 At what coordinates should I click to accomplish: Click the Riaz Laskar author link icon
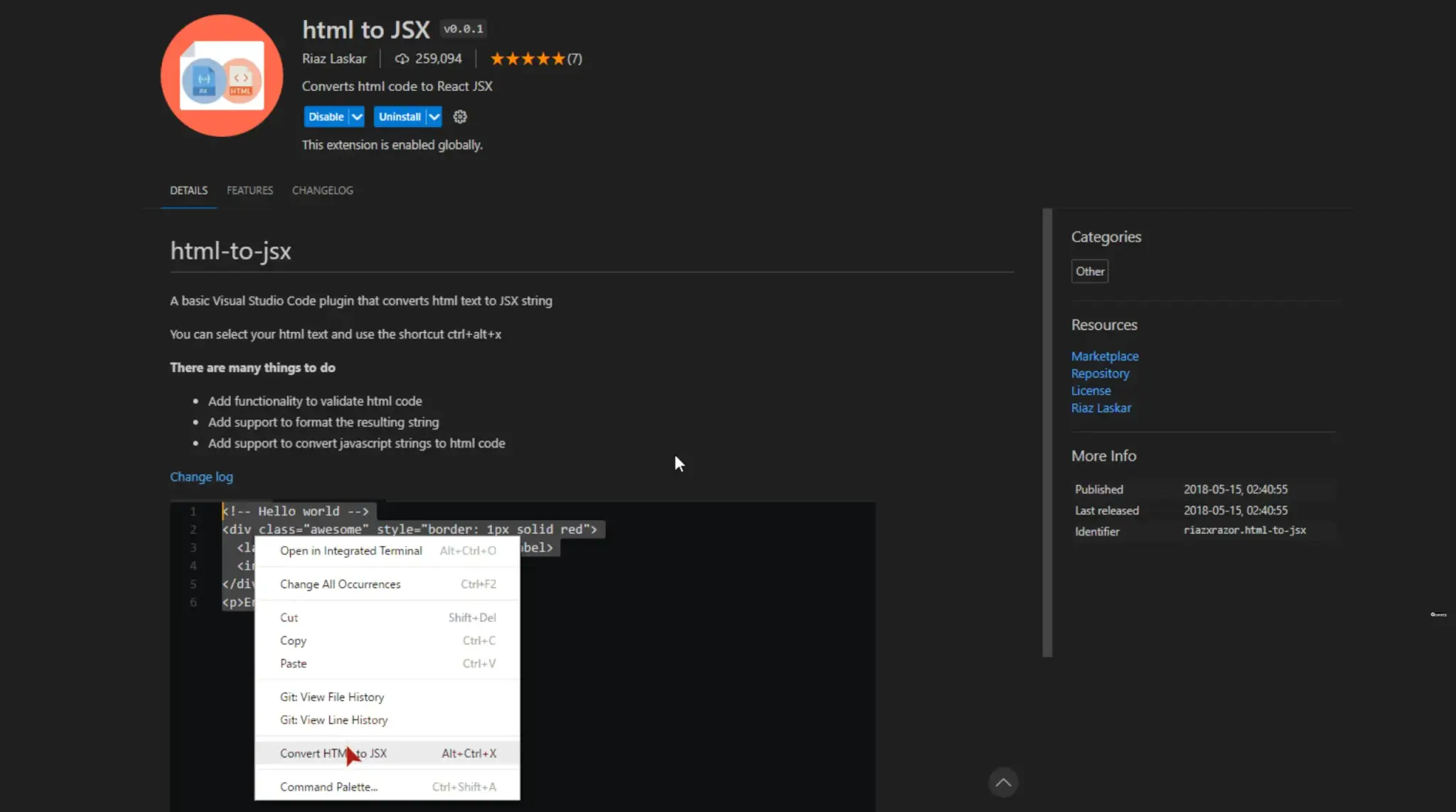(1101, 408)
